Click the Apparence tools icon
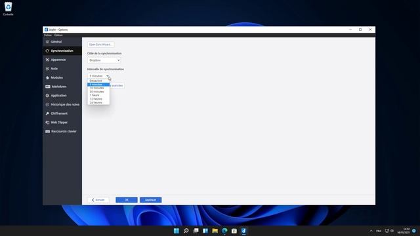The height and width of the screenshot is (236, 420). click(47, 60)
